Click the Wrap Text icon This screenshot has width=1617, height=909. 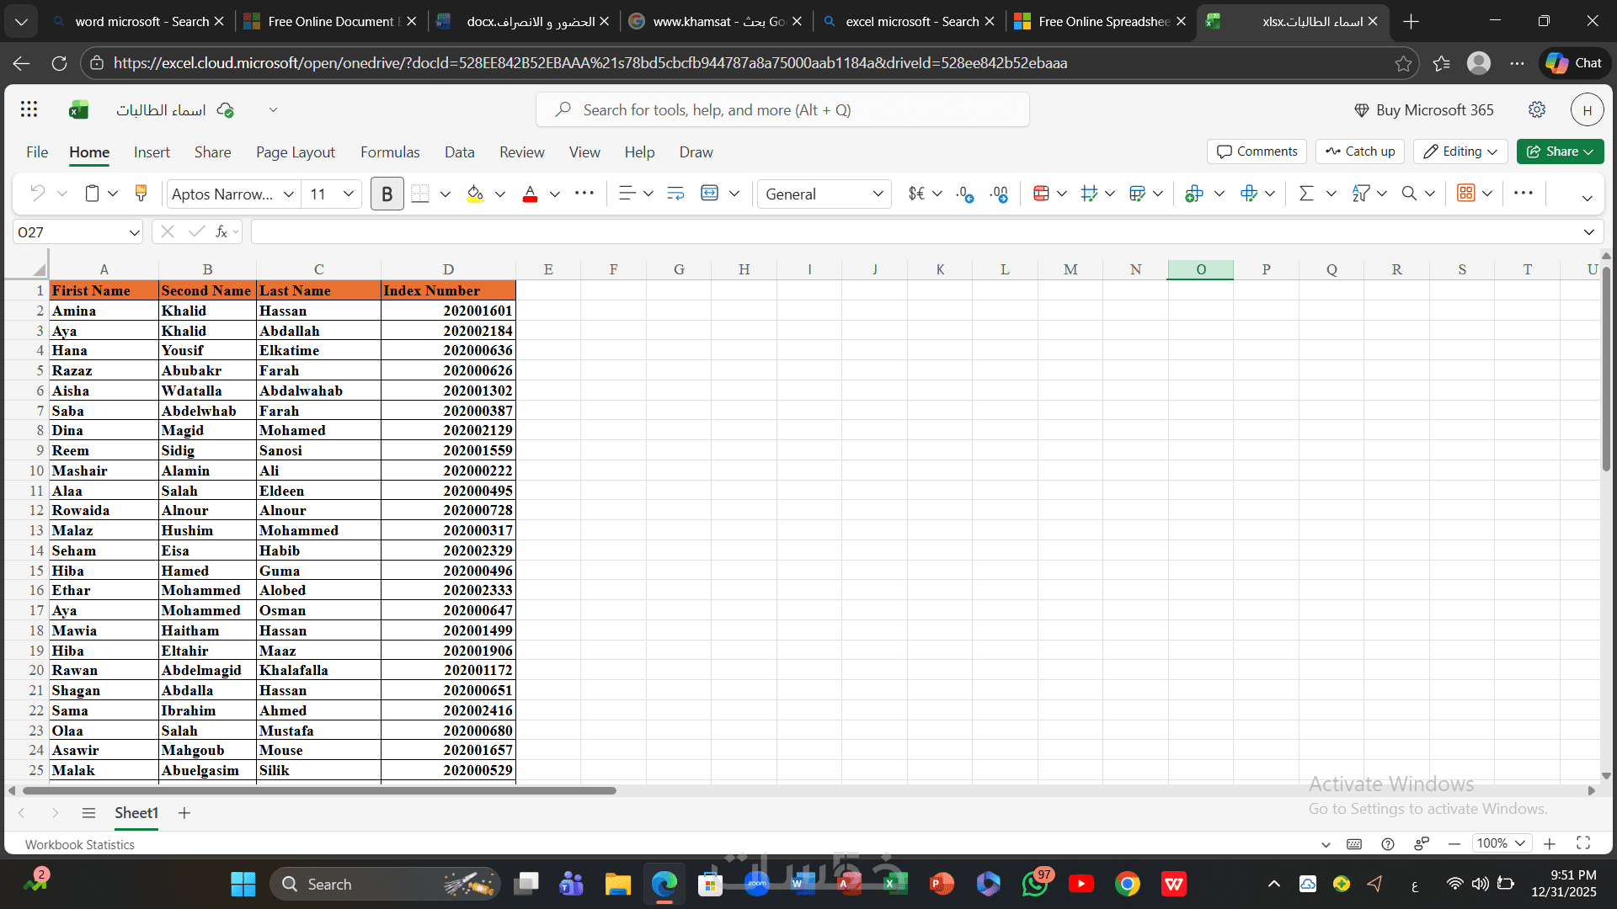[x=675, y=194]
